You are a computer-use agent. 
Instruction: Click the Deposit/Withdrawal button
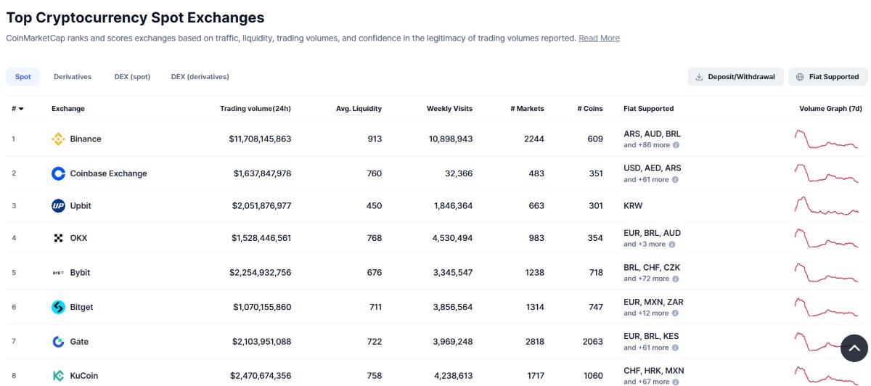coord(736,77)
